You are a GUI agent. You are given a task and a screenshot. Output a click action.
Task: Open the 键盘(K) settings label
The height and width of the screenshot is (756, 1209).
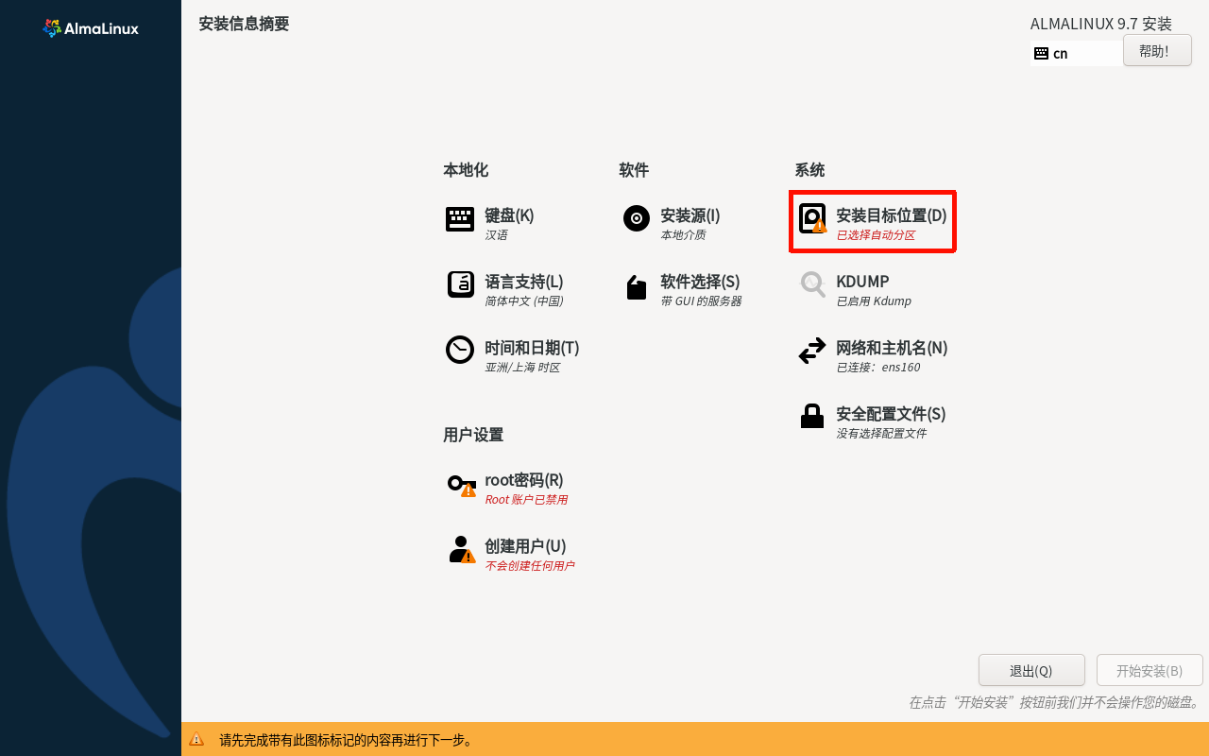point(509,215)
